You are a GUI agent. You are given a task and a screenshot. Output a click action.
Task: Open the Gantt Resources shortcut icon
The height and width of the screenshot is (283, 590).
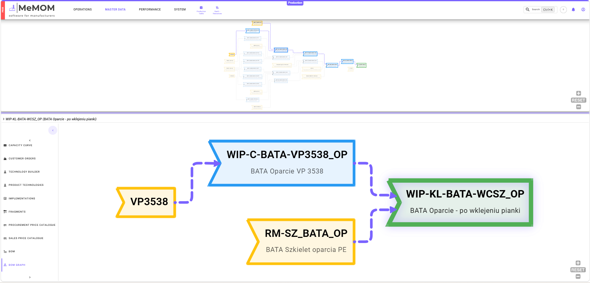217,8
